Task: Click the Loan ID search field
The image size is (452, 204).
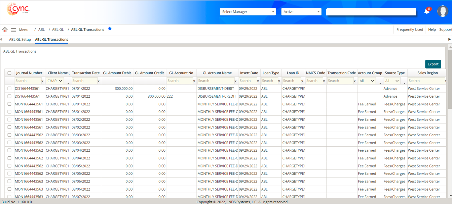Action: pyautogui.click(x=291, y=81)
